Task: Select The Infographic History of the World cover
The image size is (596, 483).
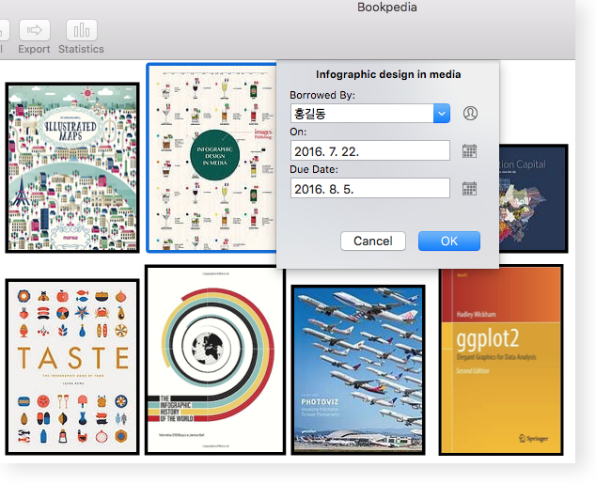Action: tap(215, 360)
